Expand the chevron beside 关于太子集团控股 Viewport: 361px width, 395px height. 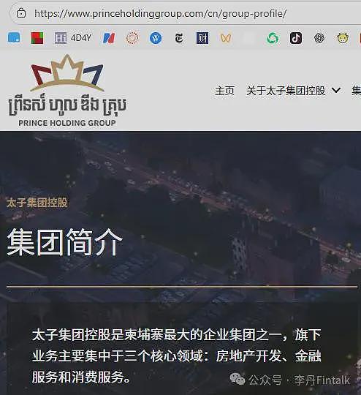click(336, 90)
